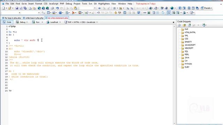Image resolution: width=223 pixels, height=125 pixels.
Task: Click the horizontal rule icon
Action: 145,13
